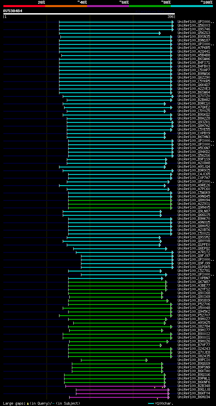Open entry UniRef100_B6THN3
The image size is (216, 406).
point(194,137)
